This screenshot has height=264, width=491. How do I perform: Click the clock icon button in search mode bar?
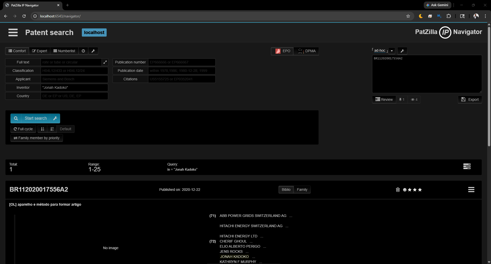(83, 51)
